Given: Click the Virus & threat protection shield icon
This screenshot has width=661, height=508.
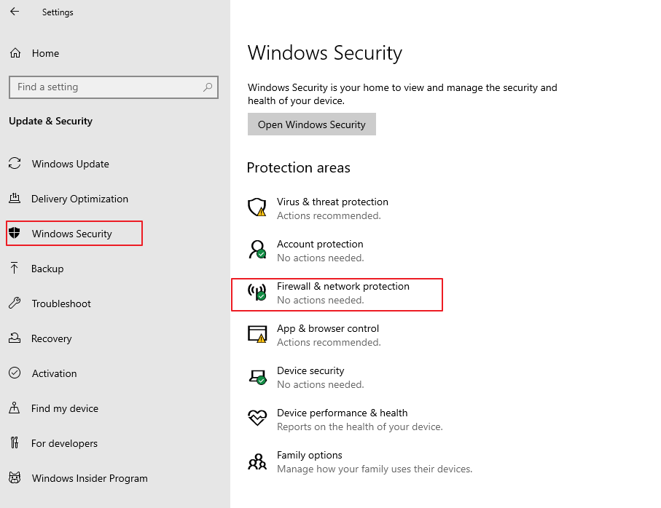Looking at the screenshot, I should coord(257,208).
